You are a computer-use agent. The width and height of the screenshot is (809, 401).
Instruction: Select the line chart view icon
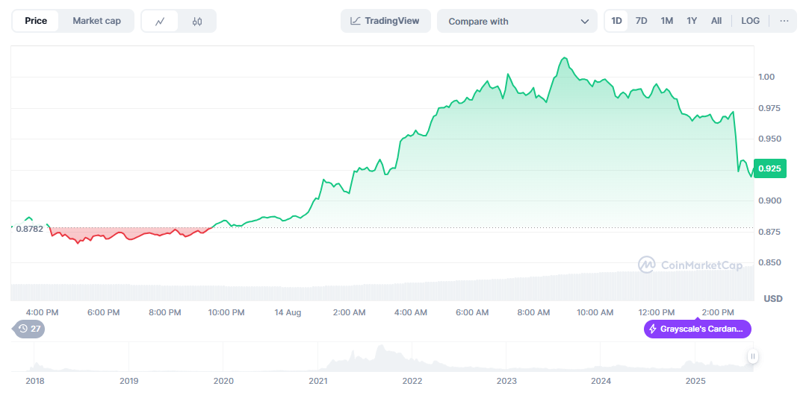[160, 21]
